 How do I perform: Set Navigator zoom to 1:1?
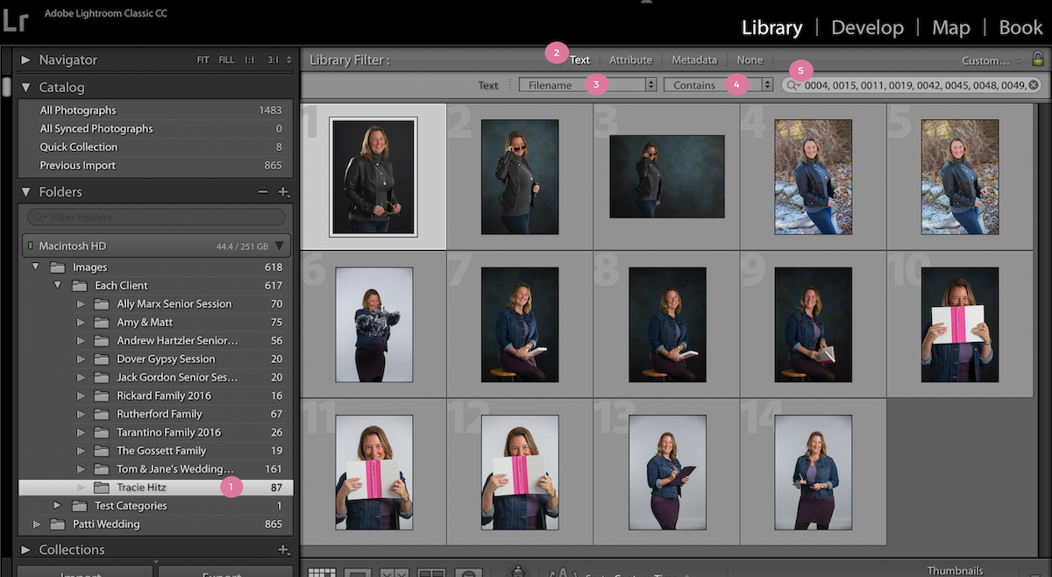click(x=252, y=61)
